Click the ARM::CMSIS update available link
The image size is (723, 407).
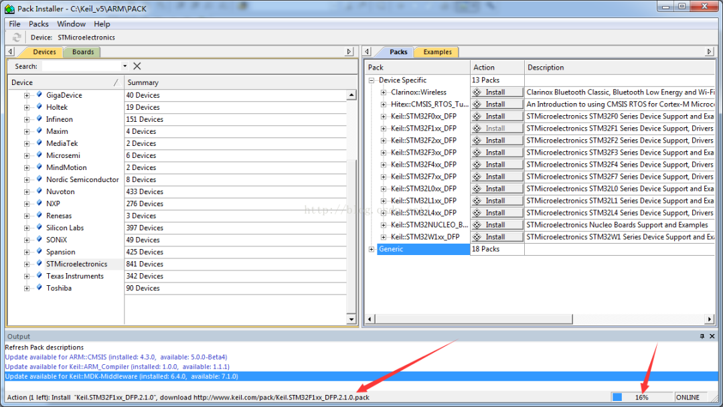coord(116,357)
